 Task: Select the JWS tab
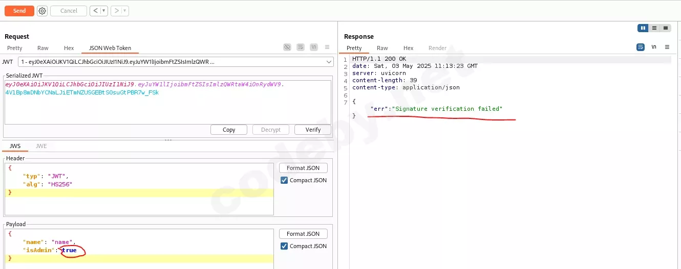point(15,146)
